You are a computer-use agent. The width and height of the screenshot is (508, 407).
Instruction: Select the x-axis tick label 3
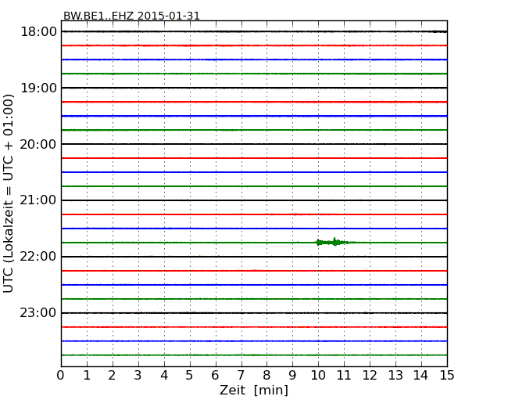(x=138, y=375)
